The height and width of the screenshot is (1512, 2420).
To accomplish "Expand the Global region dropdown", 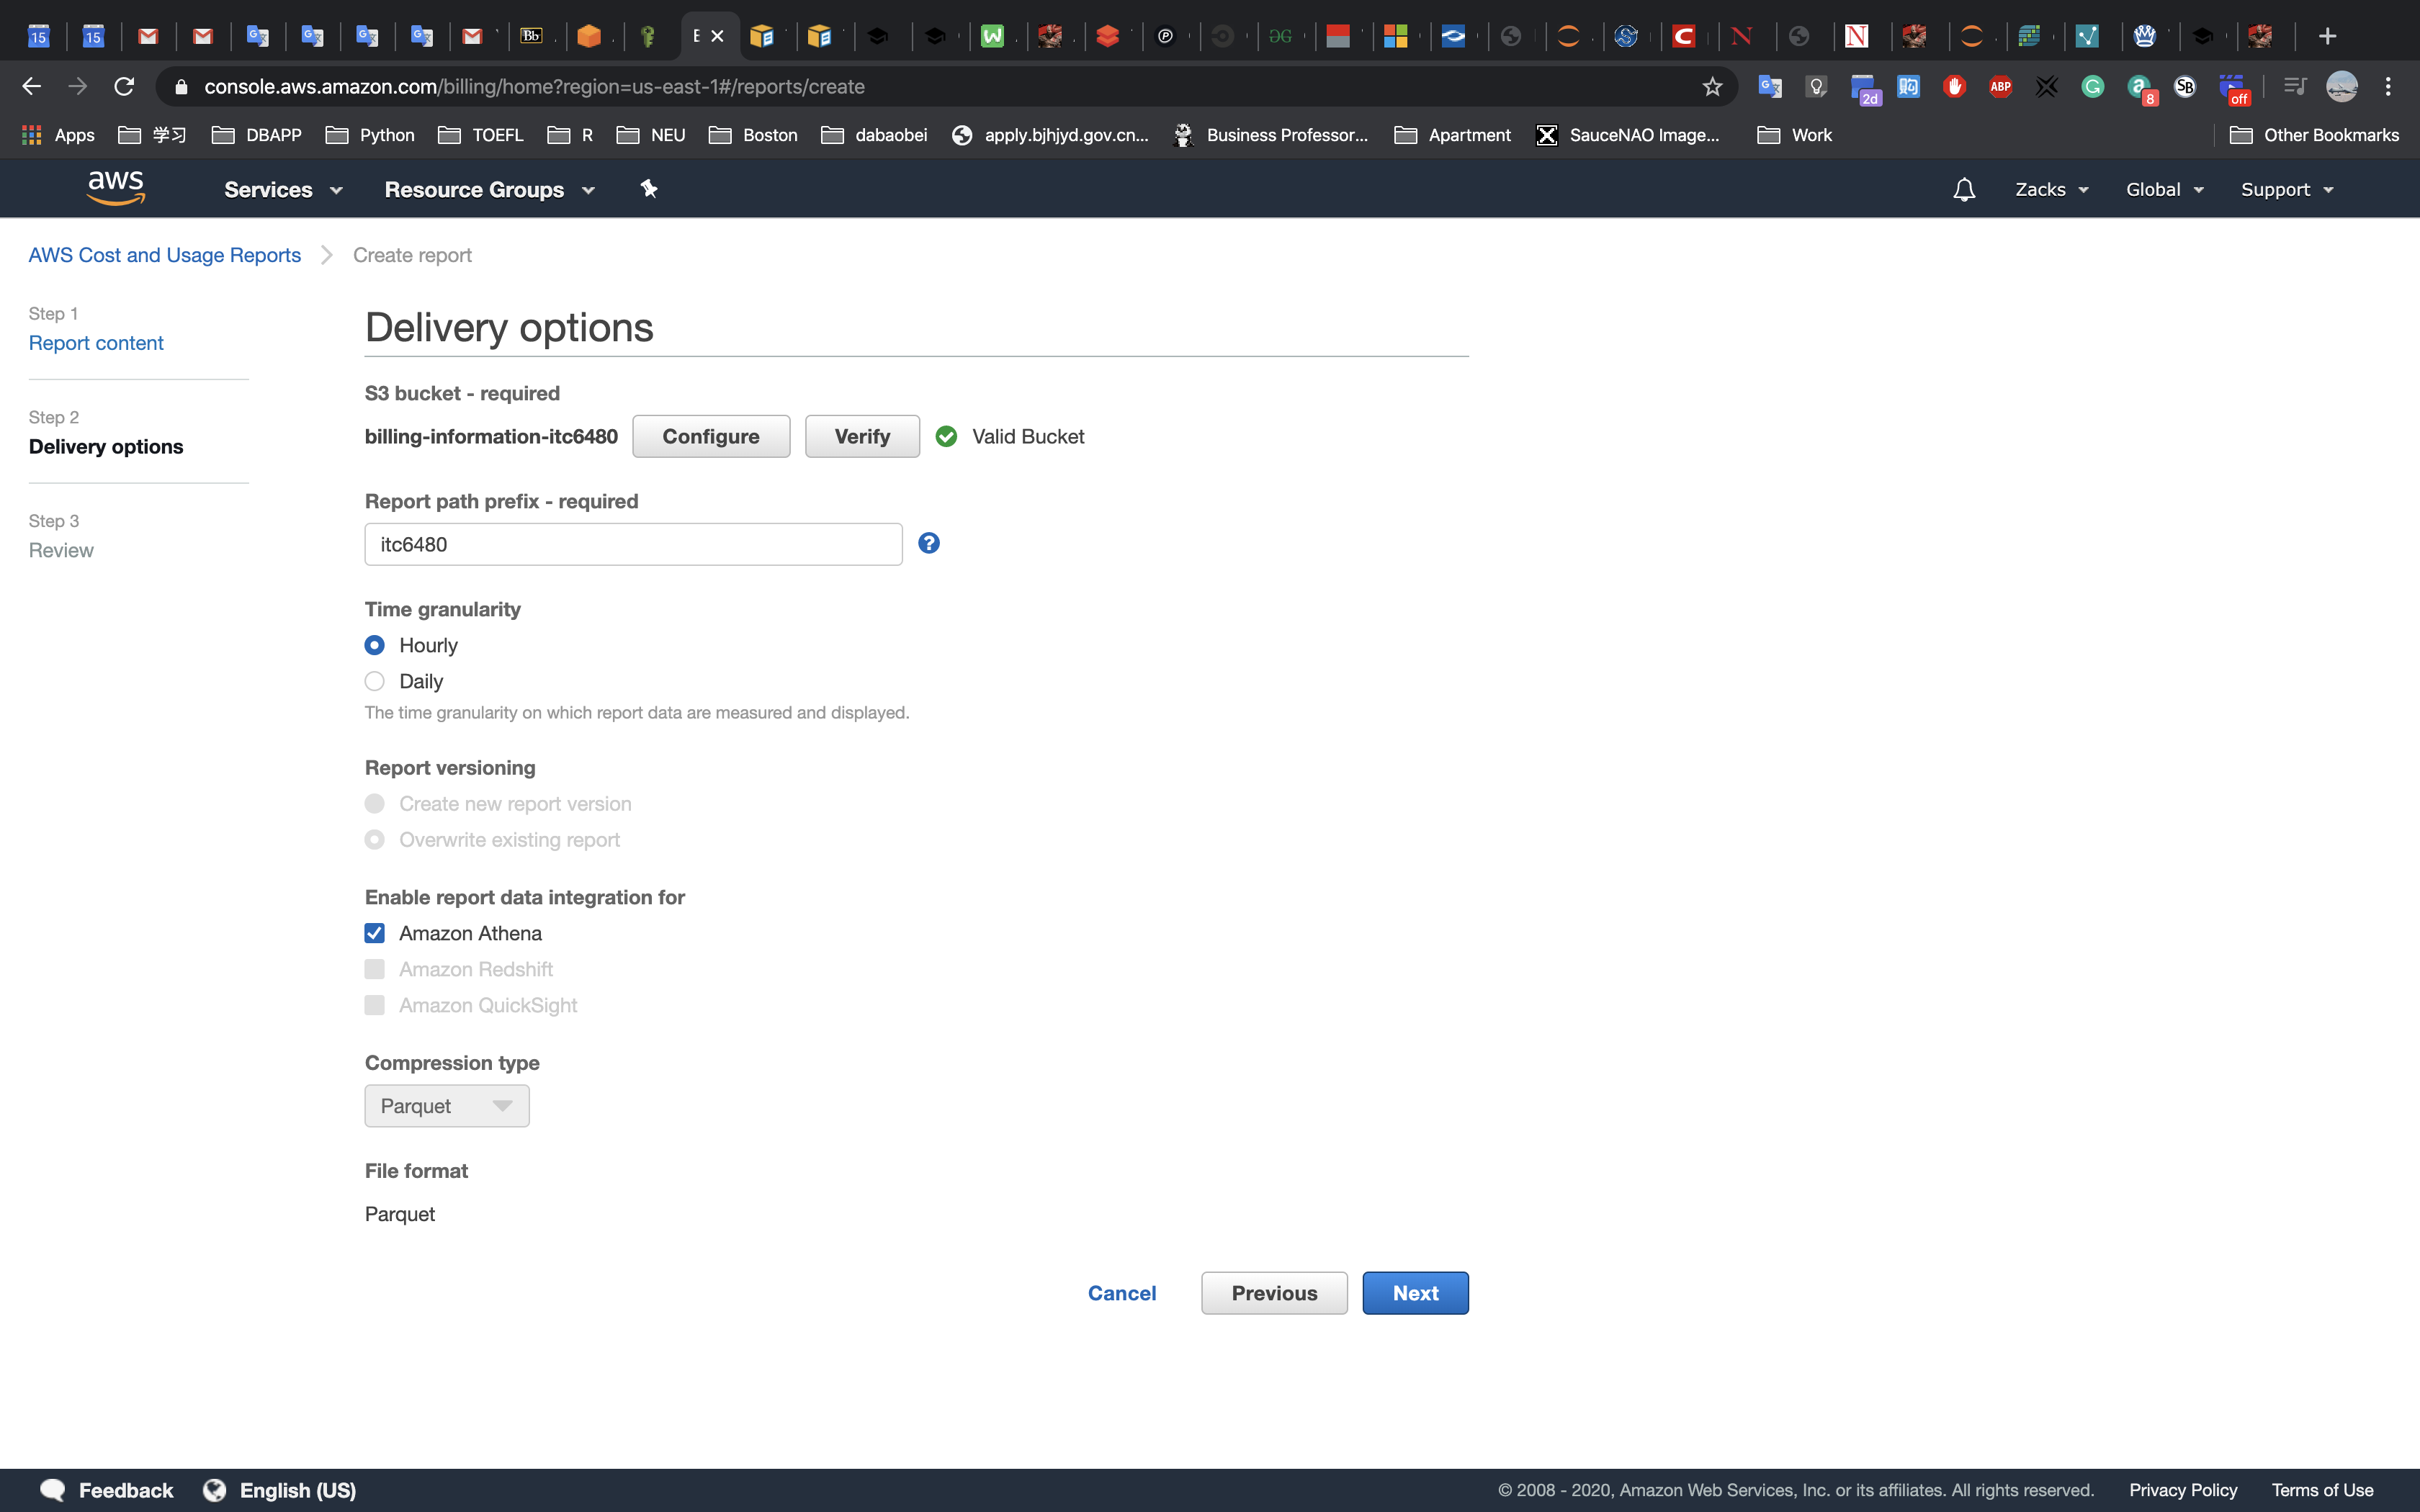I will coord(2164,190).
